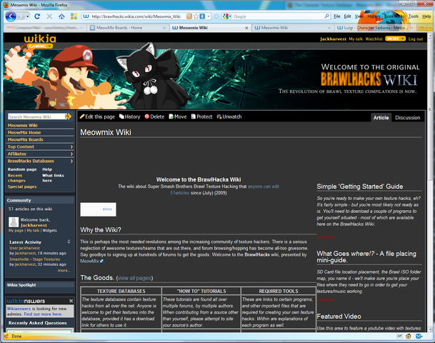Open Random page link
435x343 pixels.
pyautogui.click(x=22, y=169)
